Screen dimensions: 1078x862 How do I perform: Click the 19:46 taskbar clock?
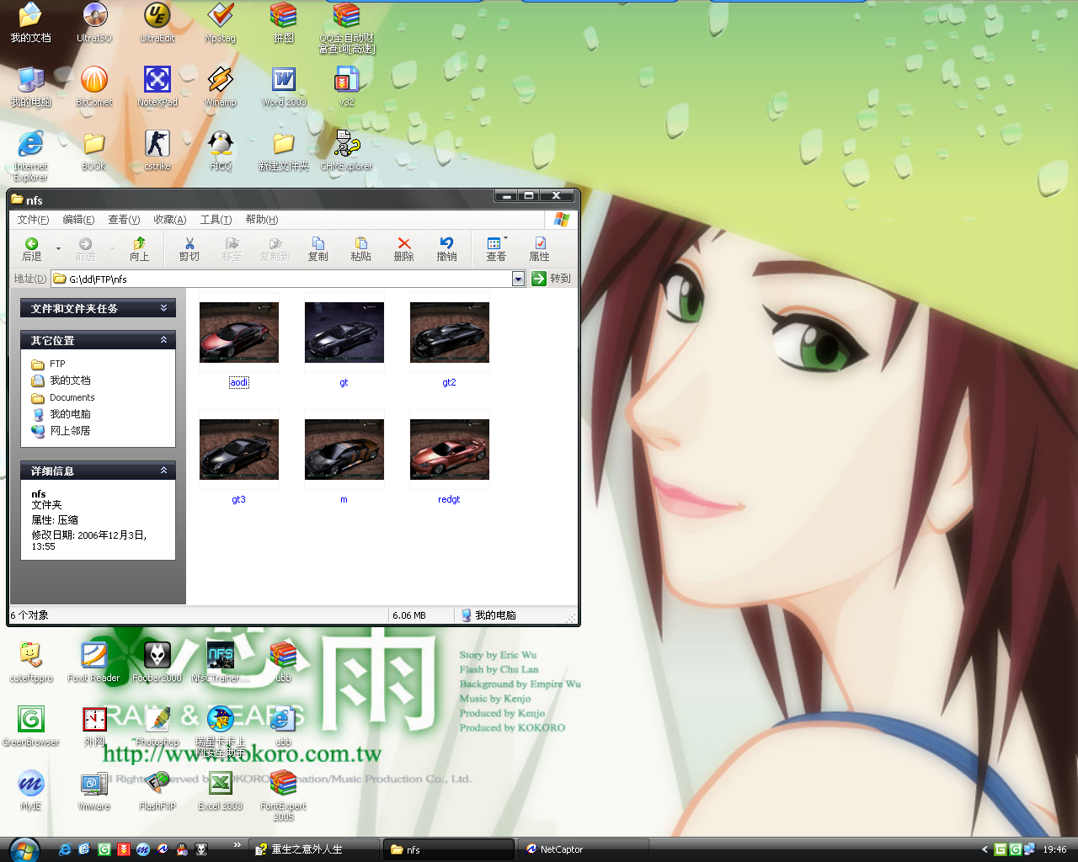pos(1054,849)
